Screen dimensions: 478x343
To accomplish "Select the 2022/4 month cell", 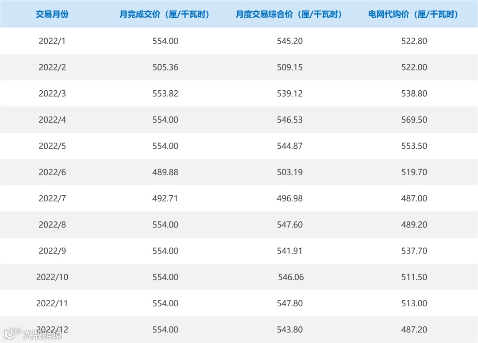I will click(x=52, y=119).
